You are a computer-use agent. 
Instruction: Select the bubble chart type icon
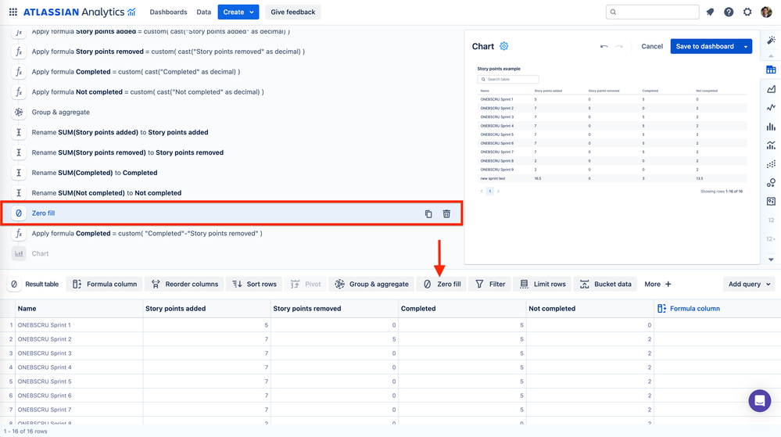[771, 183]
